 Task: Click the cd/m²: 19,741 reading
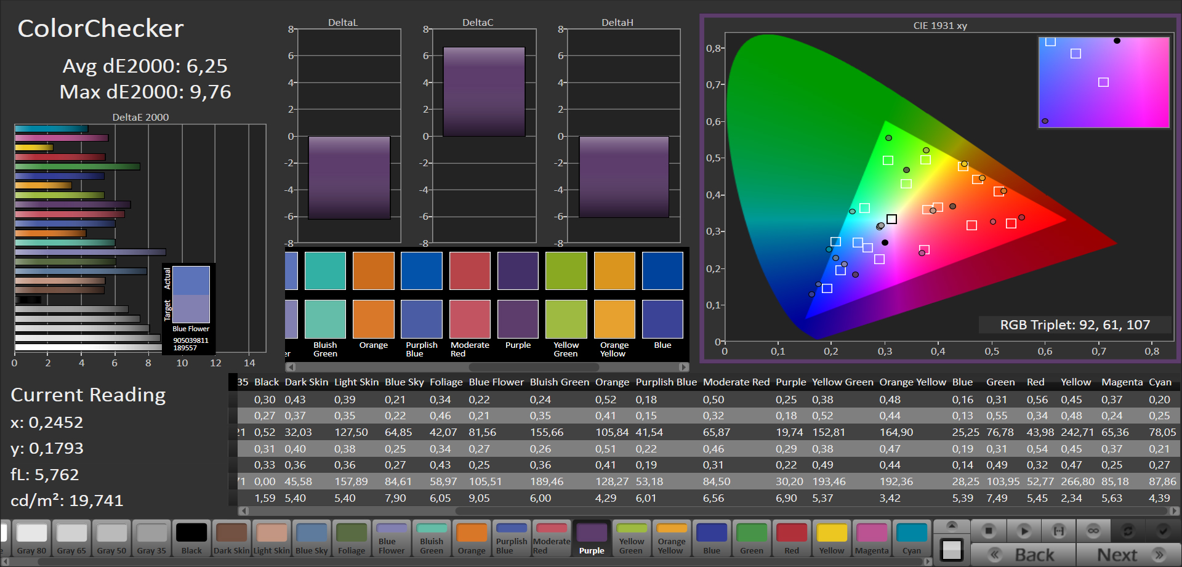coord(67,501)
